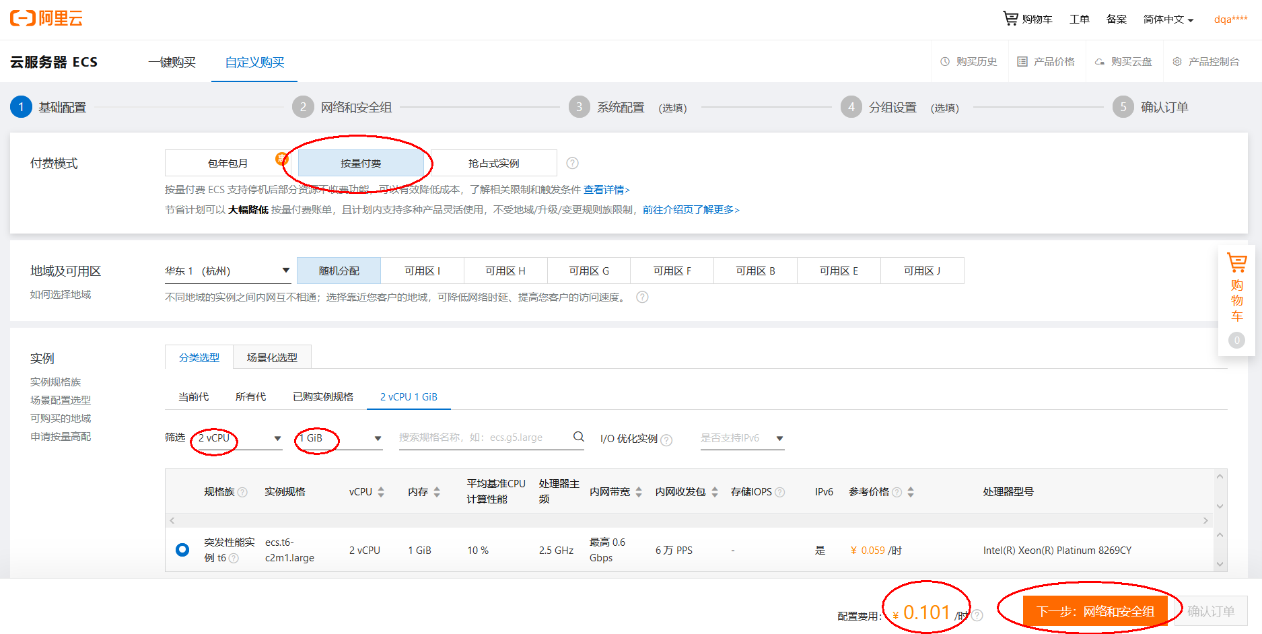Select the 已购实例规格 tab
This screenshot has width=1262, height=634.
[323, 397]
